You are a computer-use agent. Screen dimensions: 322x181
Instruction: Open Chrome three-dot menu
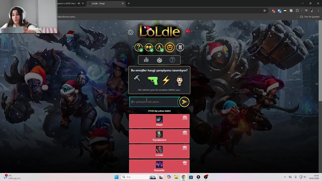click(x=318, y=11)
